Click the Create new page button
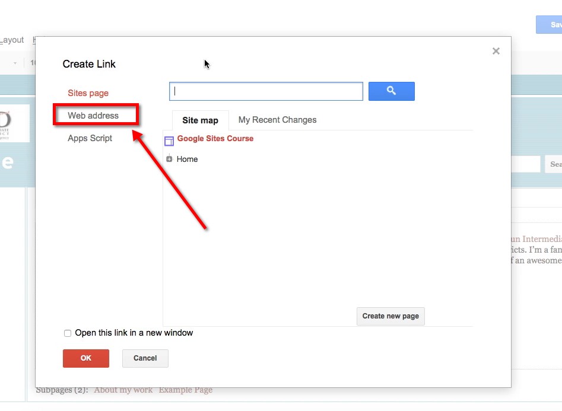Screen dimensions: 562x411 [390, 316]
